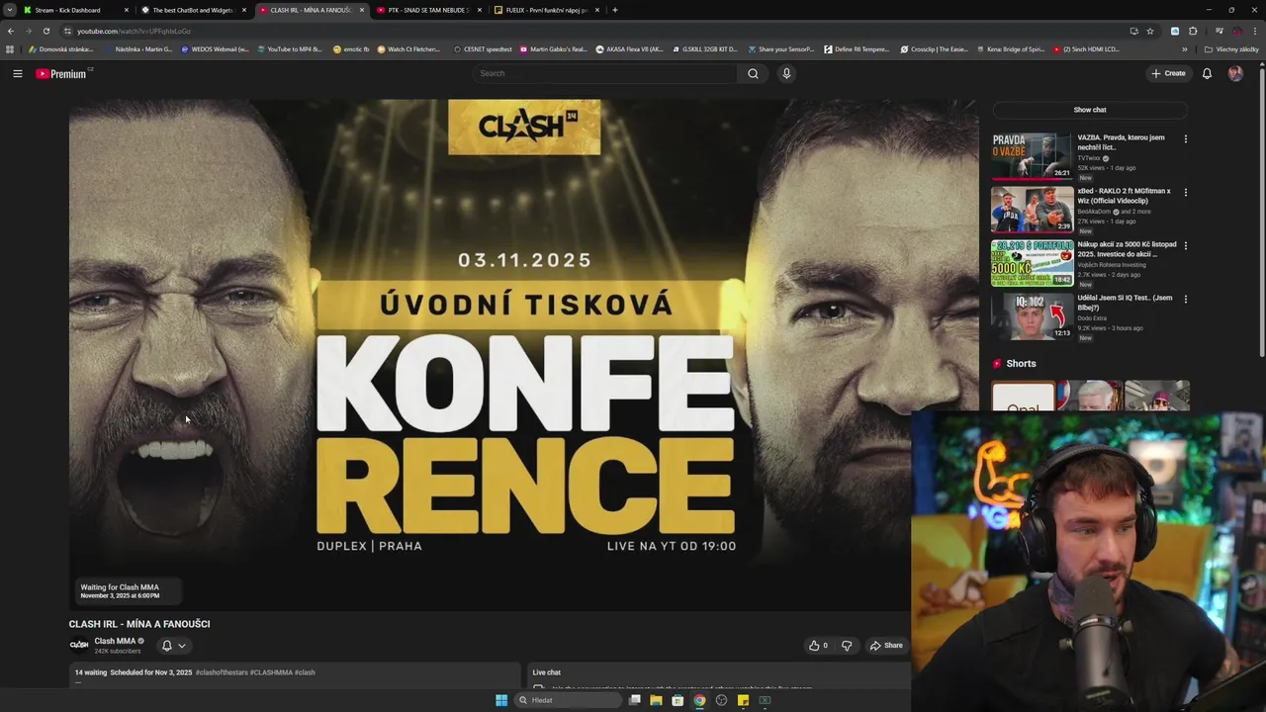Open site info icon in the address bar
The height and width of the screenshot is (712, 1266).
67,31
